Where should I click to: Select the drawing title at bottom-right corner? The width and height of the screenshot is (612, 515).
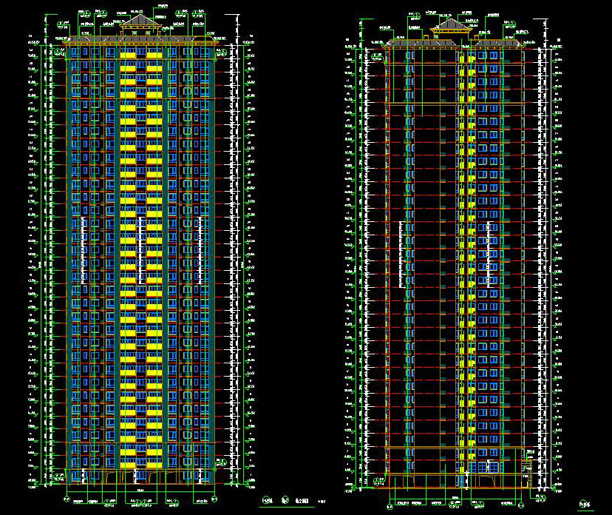(585, 505)
